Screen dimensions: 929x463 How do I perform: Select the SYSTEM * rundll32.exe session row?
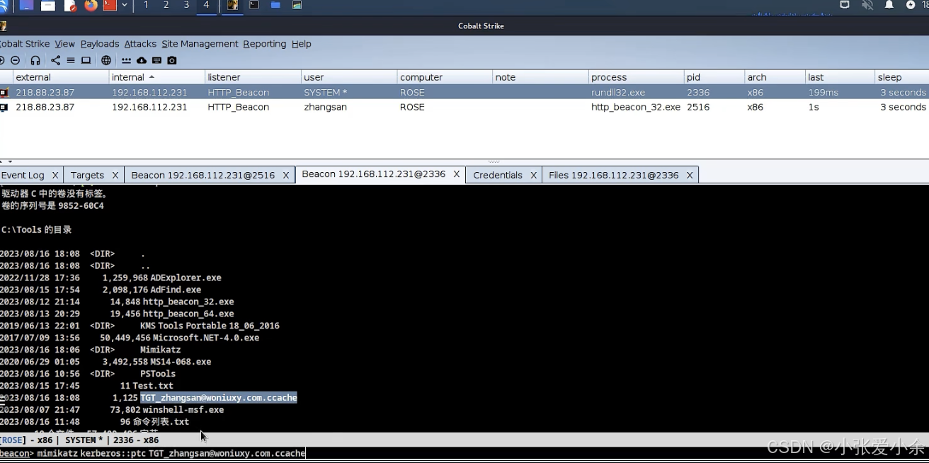click(x=465, y=92)
